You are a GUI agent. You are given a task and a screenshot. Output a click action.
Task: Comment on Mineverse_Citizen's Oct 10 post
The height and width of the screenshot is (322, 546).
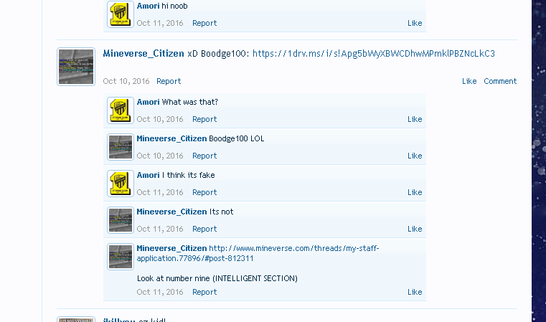click(500, 81)
